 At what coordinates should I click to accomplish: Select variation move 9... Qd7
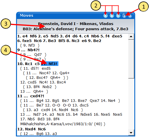click(x=33, y=55)
